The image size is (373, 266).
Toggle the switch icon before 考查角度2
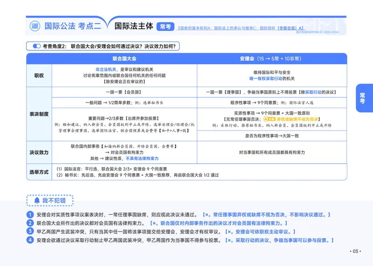point(37,46)
